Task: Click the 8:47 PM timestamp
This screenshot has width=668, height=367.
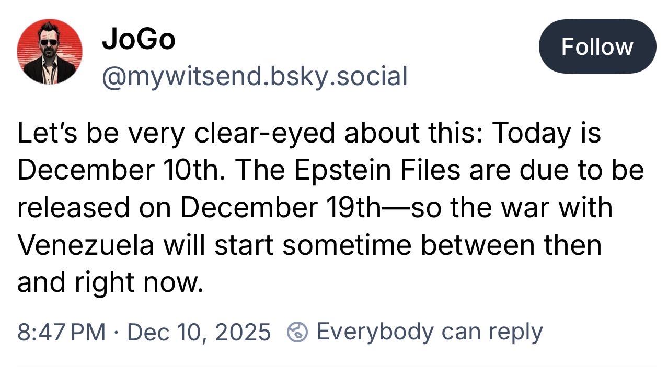Action: (x=61, y=332)
